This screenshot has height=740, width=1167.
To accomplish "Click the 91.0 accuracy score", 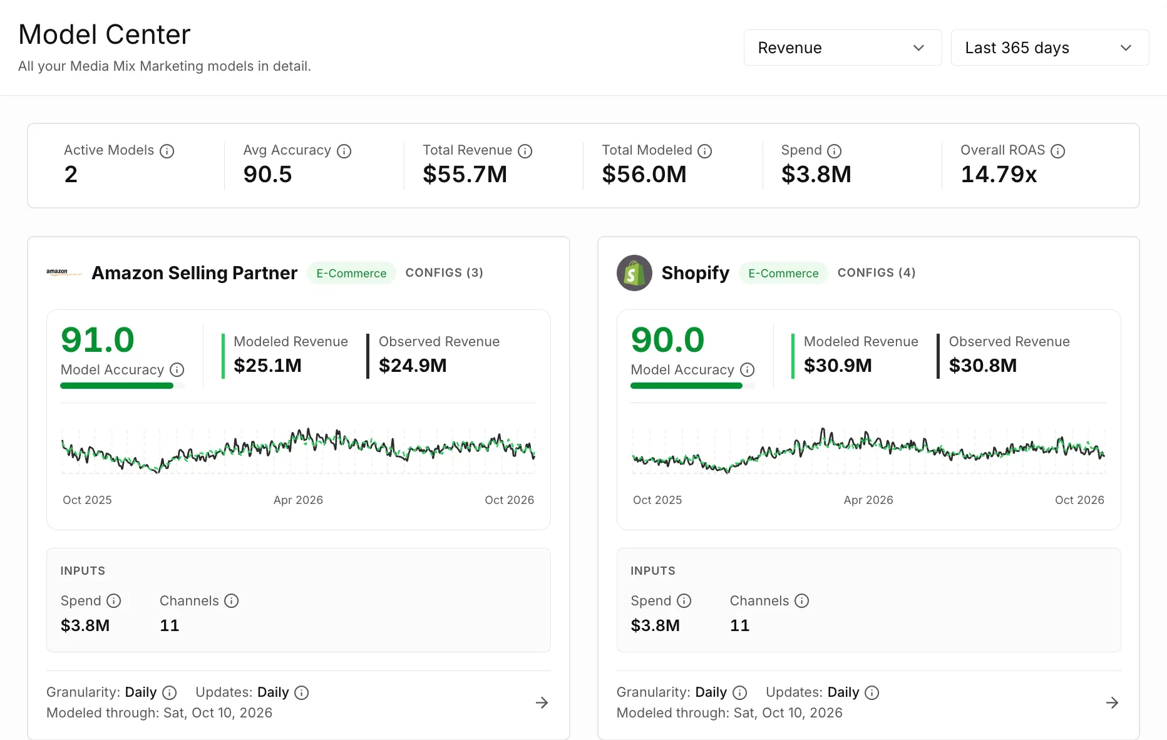I will [x=98, y=340].
